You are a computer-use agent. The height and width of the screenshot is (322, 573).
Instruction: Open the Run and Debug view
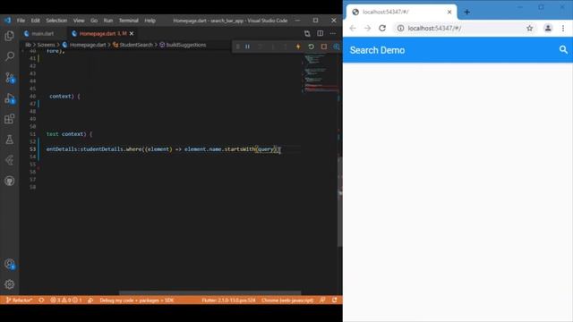coord(10,98)
